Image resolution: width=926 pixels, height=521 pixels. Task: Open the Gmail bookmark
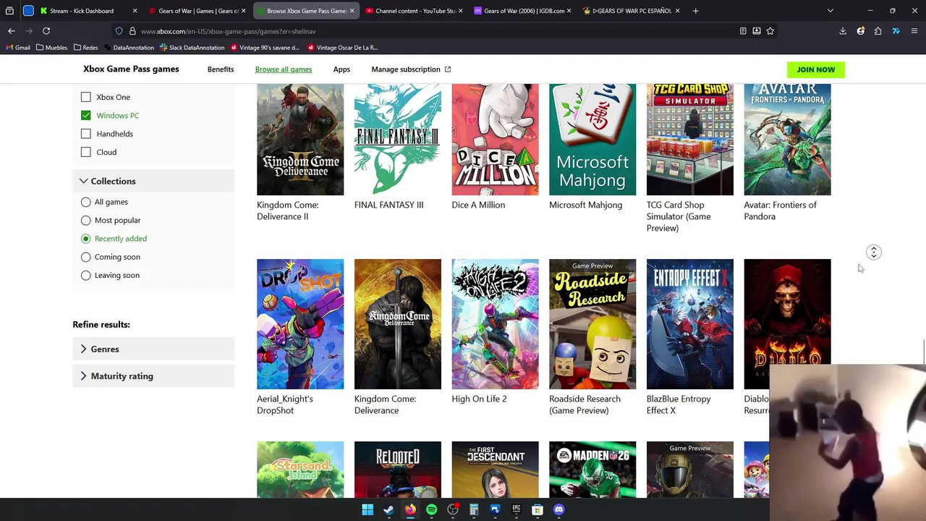tap(18, 48)
